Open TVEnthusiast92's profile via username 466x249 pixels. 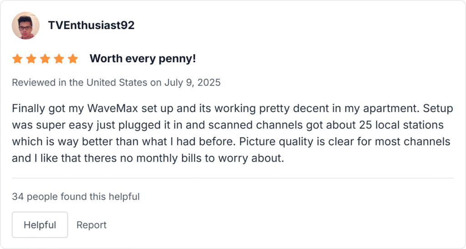tap(91, 25)
